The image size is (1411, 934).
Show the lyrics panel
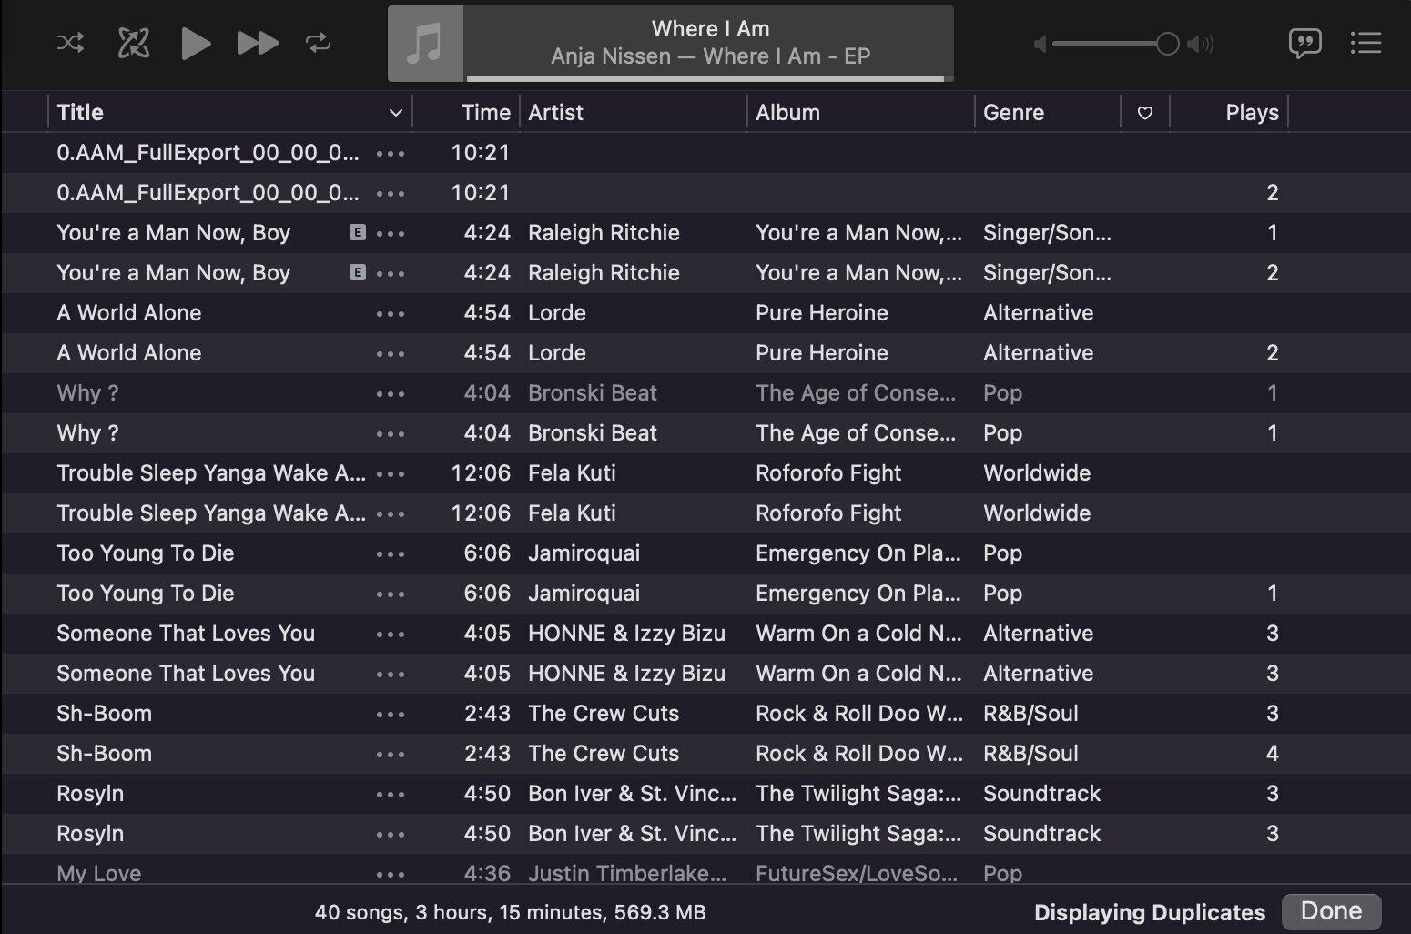(x=1305, y=43)
